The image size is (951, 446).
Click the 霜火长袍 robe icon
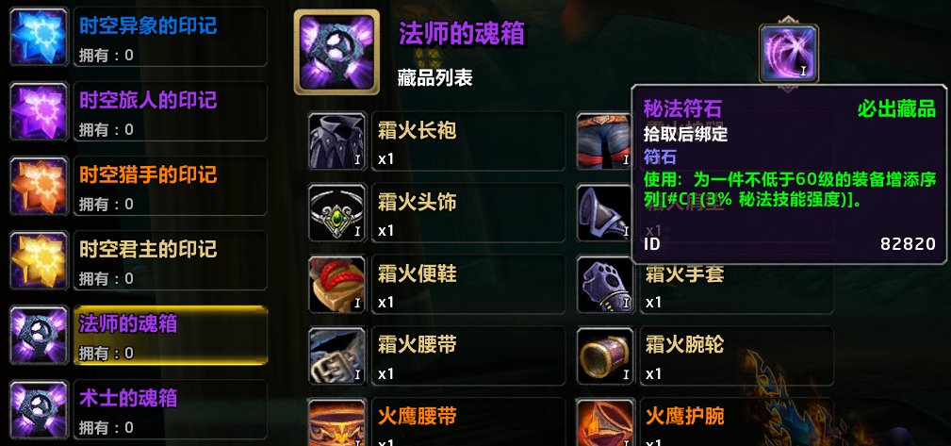pyautogui.click(x=337, y=140)
